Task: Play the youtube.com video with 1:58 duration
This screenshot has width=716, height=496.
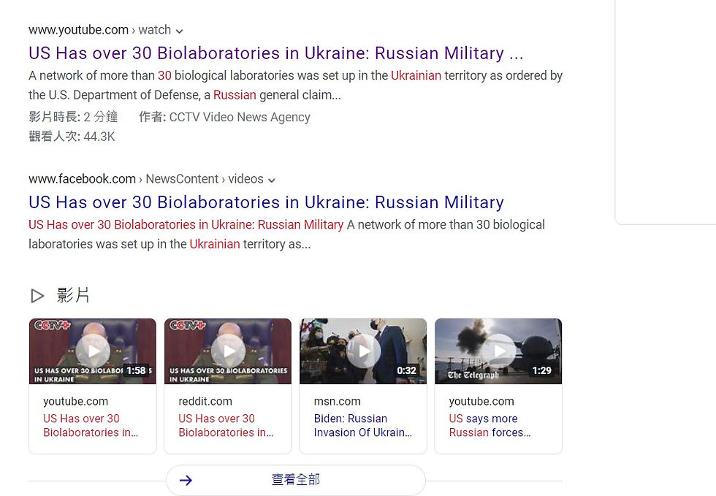Action: [x=93, y=351]
